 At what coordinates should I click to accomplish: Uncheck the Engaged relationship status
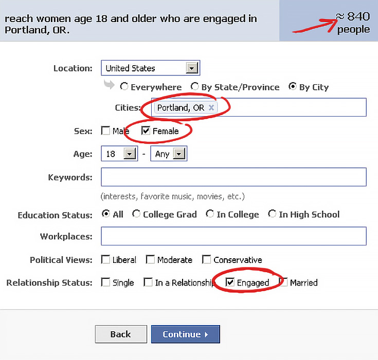pyautogui.click(x=230, y=282)
